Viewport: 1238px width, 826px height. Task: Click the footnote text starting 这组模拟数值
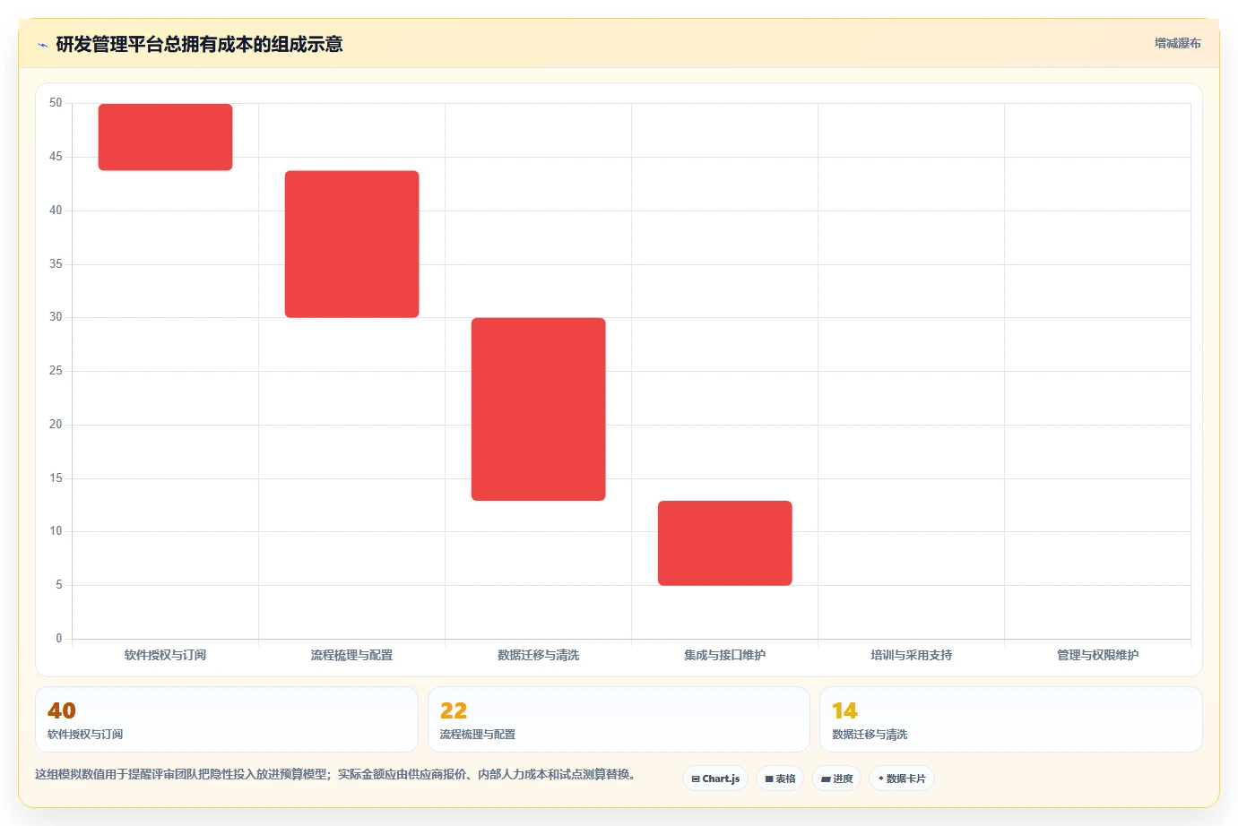click(335, 774)
